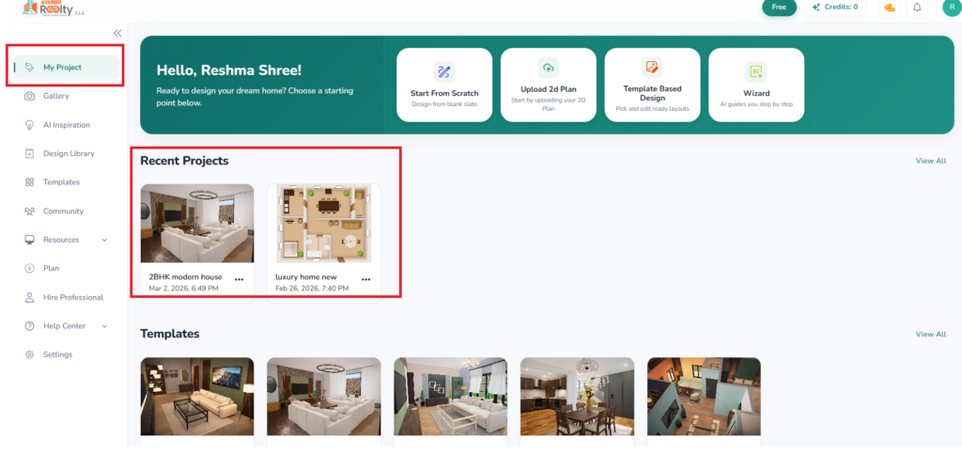Click the AI Inspiration lightbulb icon
This screenshot has height=455, width=962.
(30, 125)
